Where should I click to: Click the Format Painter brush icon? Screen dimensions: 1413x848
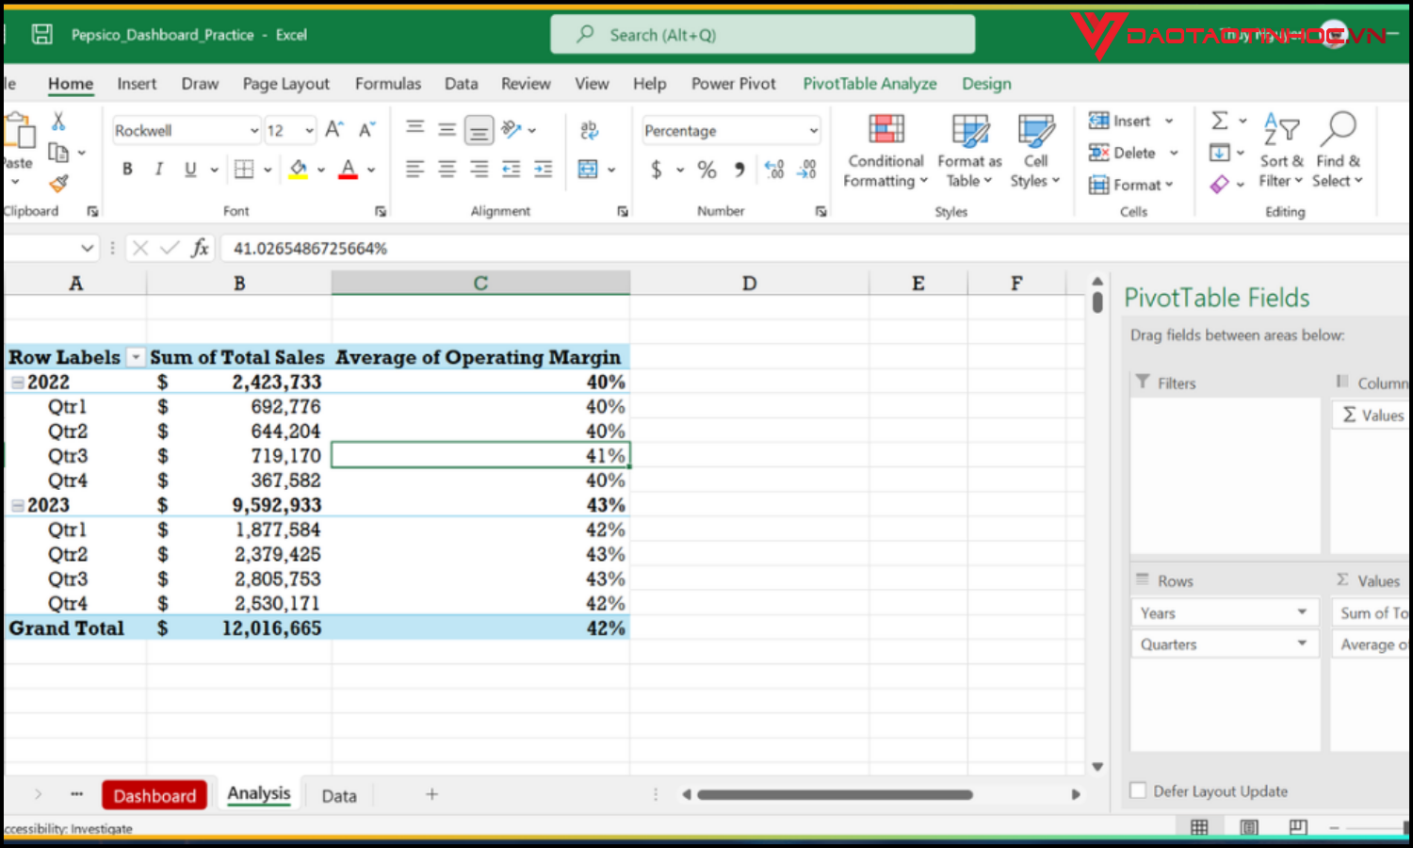click(x=58, y=183)
